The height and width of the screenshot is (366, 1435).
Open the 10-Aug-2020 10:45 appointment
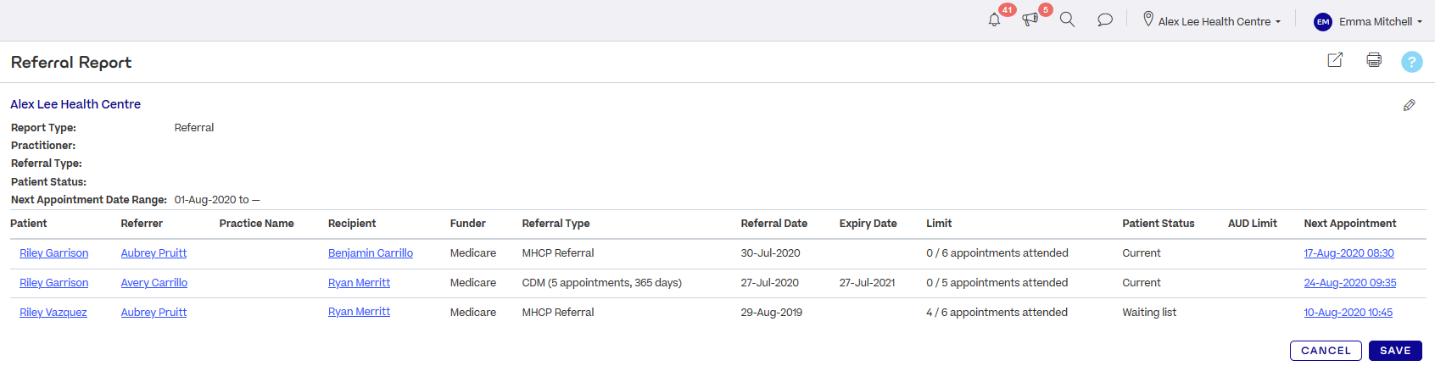click(1348, 313)
